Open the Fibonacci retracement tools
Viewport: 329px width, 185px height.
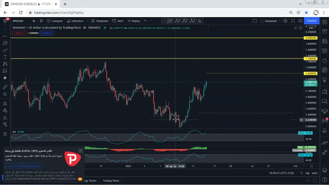coord(5,43)
